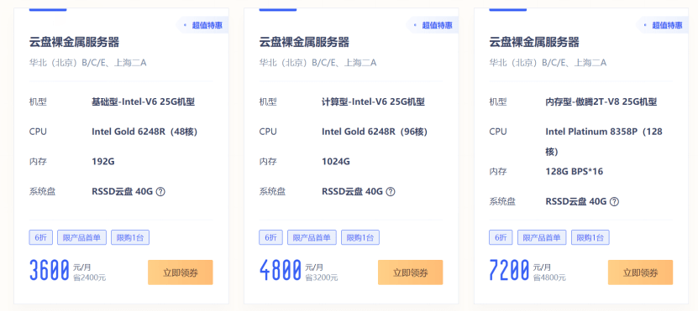Select the 云盘裸金属服务器 title on the 计算型 card
Screen dimensions: 698x311
tap(305, 42)
